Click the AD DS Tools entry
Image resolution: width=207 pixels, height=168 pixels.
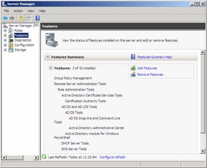coord(74,112)
